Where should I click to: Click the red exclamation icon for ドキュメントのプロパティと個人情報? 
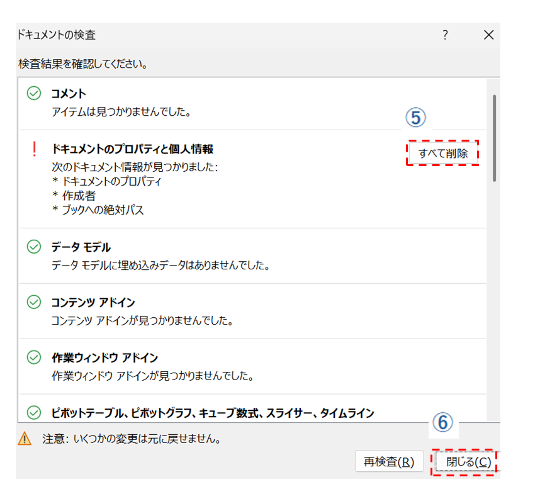pos(34,149)
